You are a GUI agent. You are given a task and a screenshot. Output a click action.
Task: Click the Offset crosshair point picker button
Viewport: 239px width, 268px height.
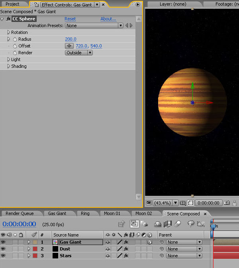pos(69,46)
